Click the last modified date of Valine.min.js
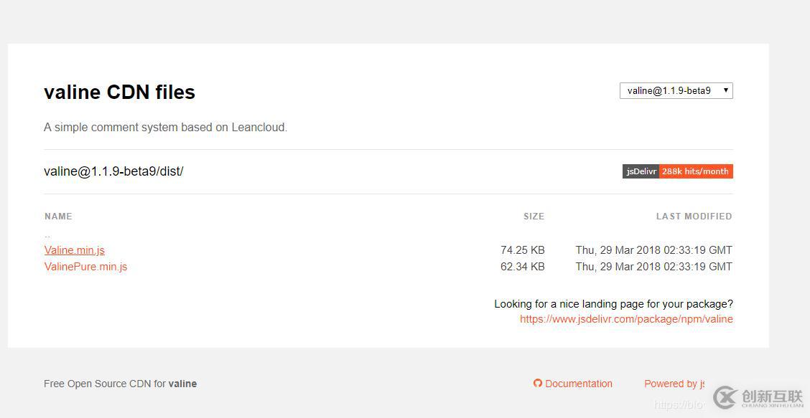 click(x=653, y=250)
